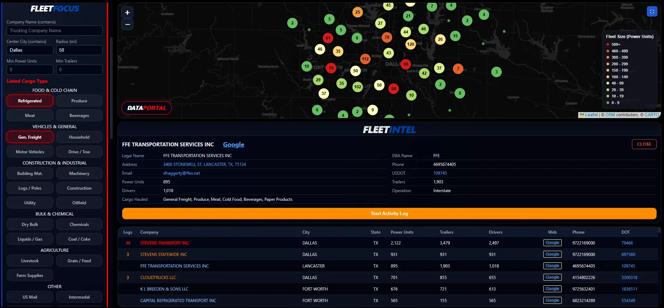The image size is (664, 308).
Task: Enable the Building Mat. cargo filter
Action: tap(30, 174)
